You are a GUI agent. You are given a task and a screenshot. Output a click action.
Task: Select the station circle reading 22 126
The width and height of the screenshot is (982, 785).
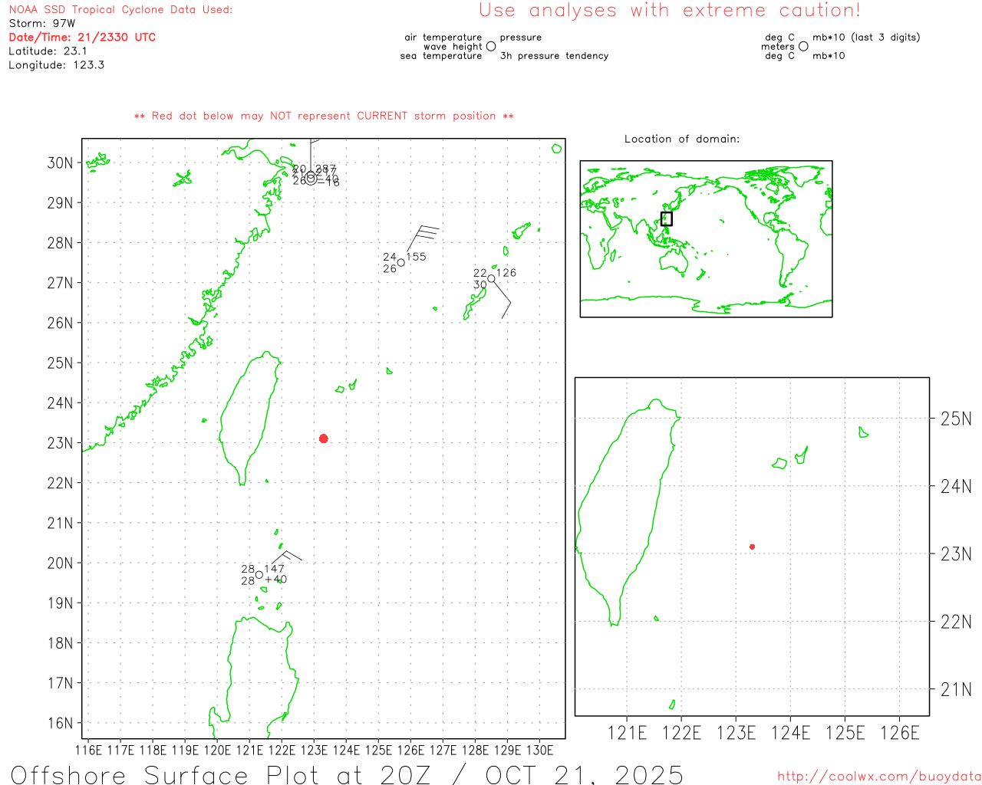(491, 279)
